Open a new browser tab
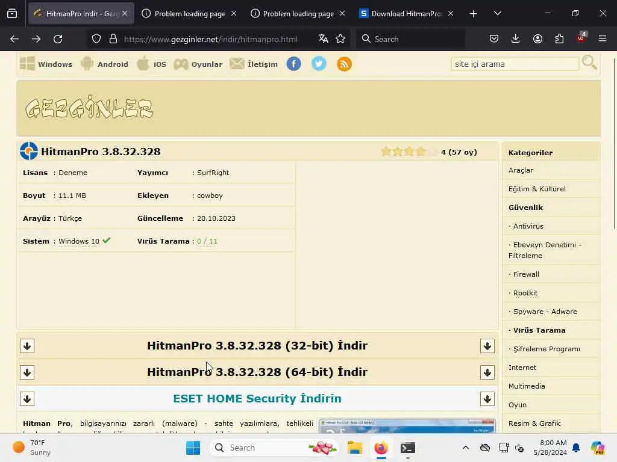The width and height of the screenshot is (617, 462). pos(474,14)
